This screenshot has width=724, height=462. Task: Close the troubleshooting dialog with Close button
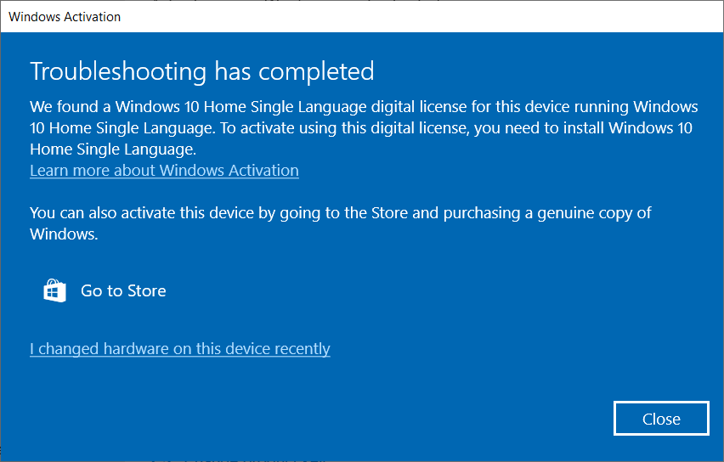click(x=661, y=418)
